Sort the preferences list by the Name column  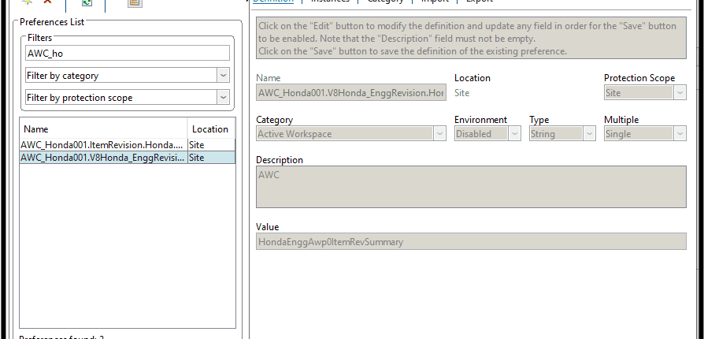pyautogui.click(x=104, y=129)
